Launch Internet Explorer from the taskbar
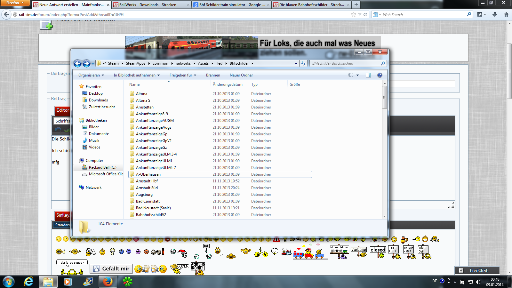 [29, 282]
